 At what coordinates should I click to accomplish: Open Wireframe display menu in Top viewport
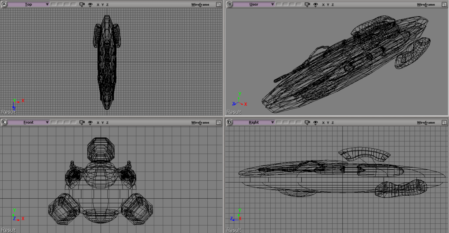pyautogui.click(x=200, y=4)
